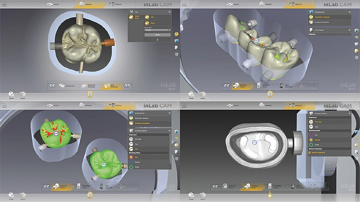
Task: Click the Delete button in Tools panel
Action: (157, 35)
